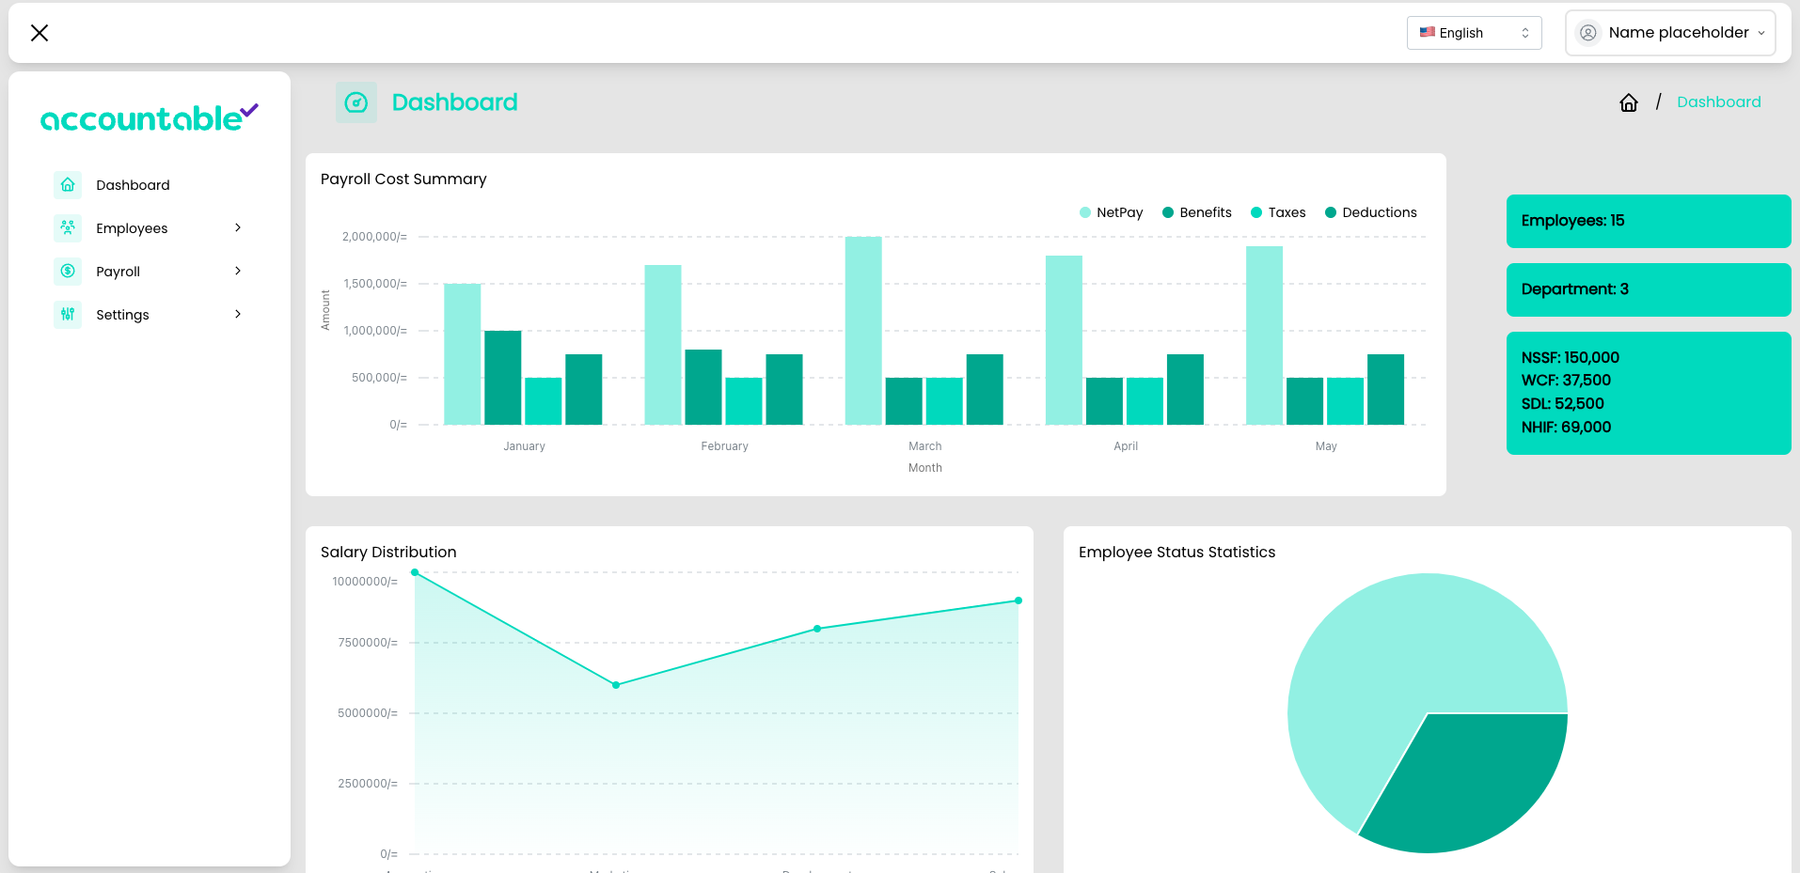Image resolution: width=1800 pixels, height=873 pixels.
Task: Expand the Employees submenu chevron
Action: (238, 228)
